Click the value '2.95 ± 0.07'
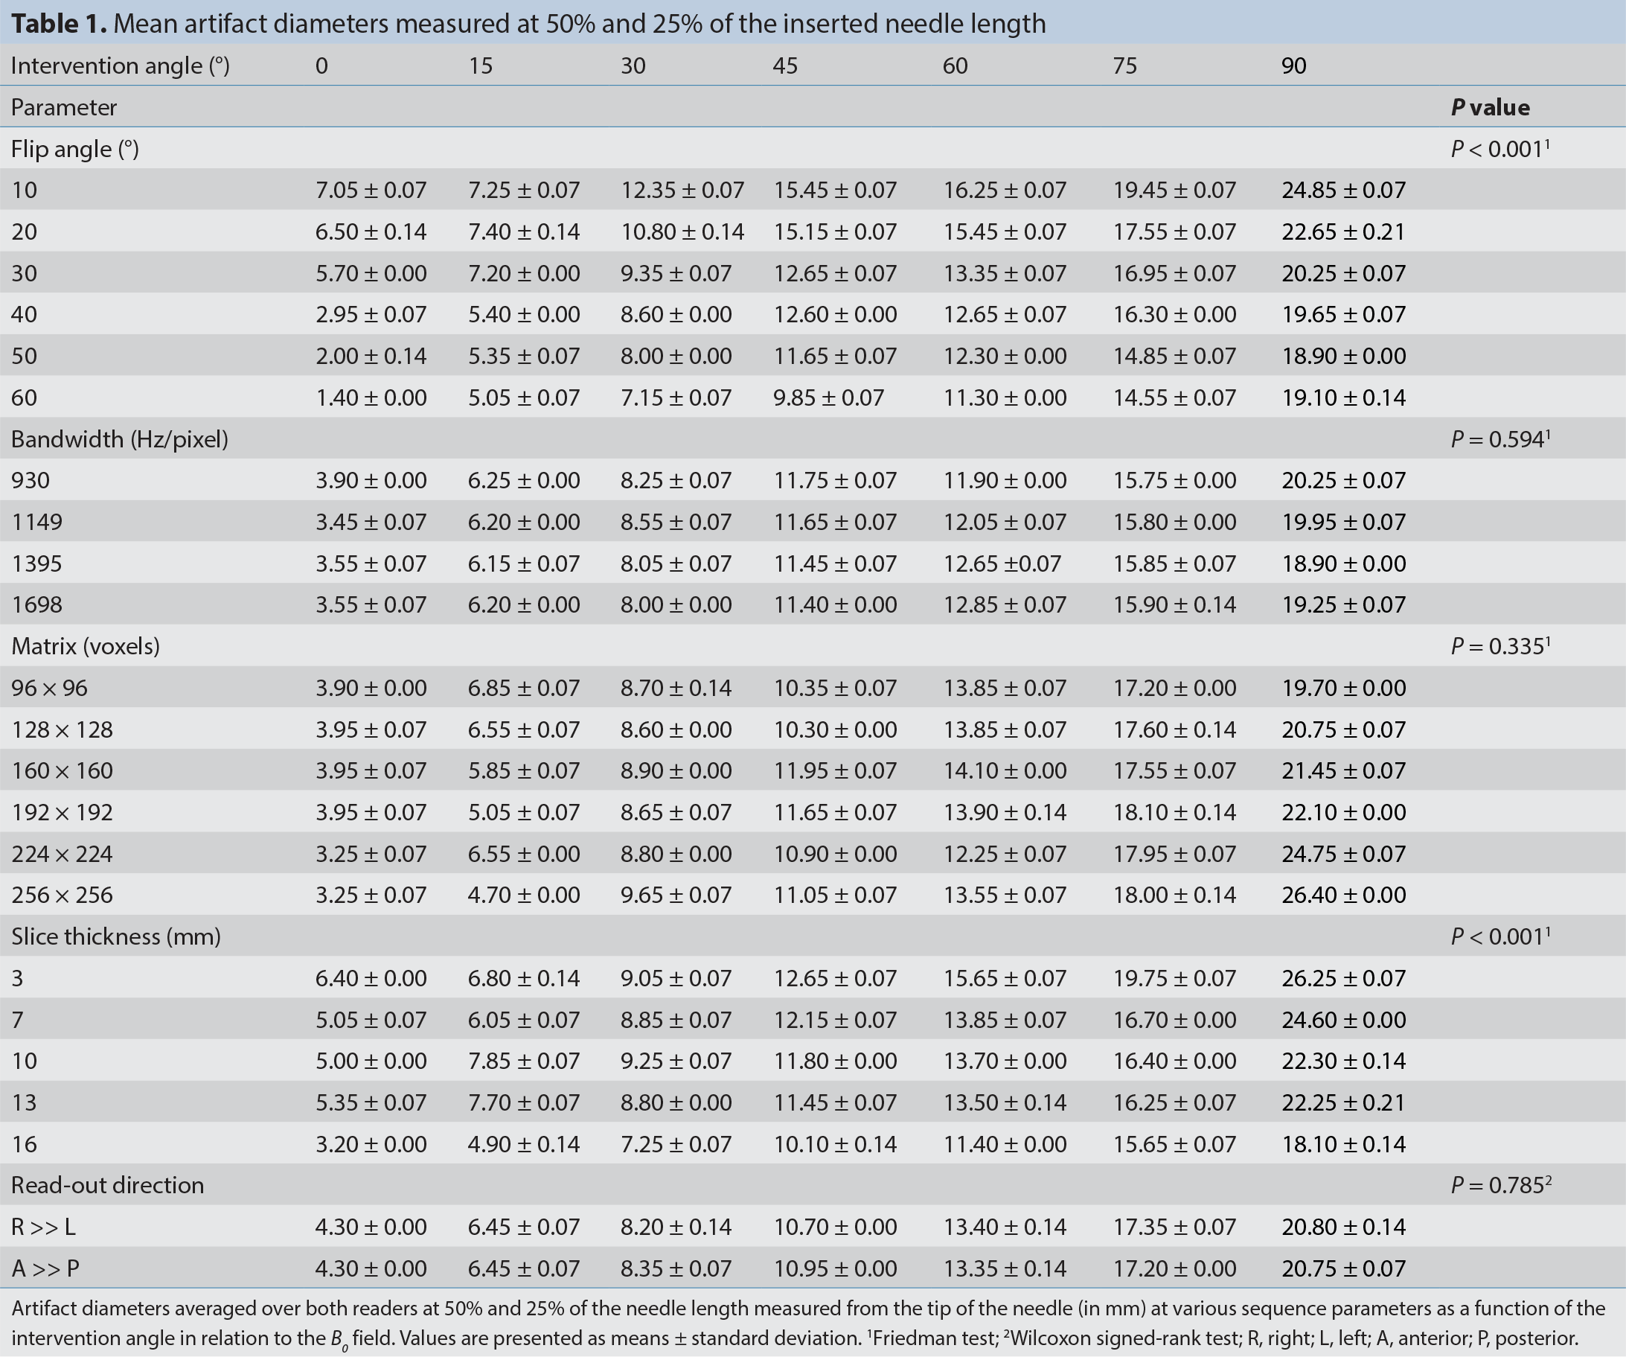This screenshot has width=1626, height=1357. (x=371, y=314)
